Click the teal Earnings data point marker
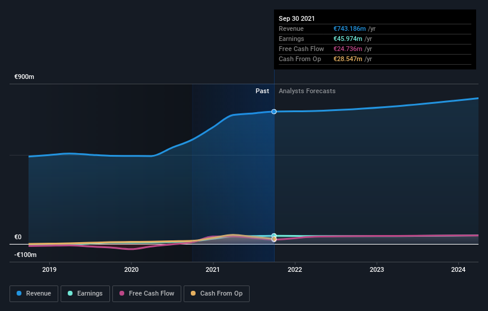The height and width of the screenshot is (311, 488). pos(274,236)
